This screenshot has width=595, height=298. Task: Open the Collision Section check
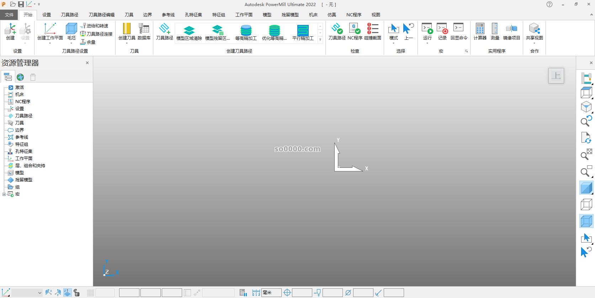click(372, 31)
